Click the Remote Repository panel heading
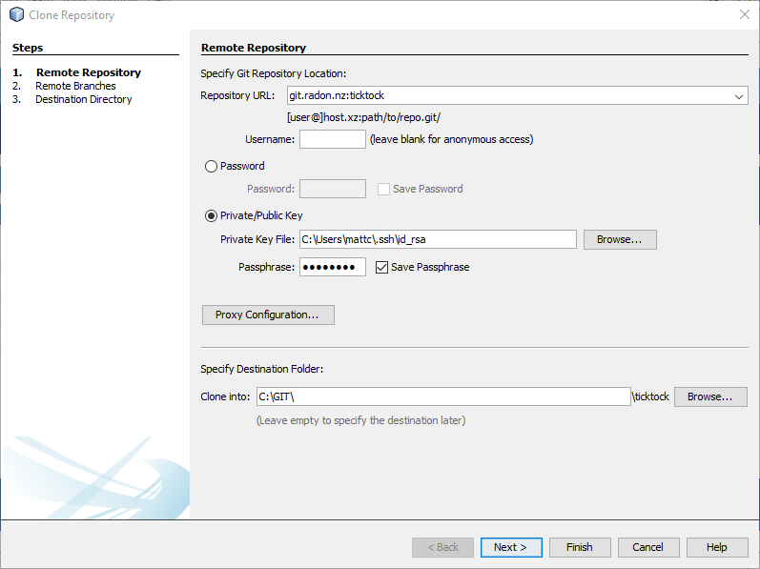760x569 pixels. point(254,48)
